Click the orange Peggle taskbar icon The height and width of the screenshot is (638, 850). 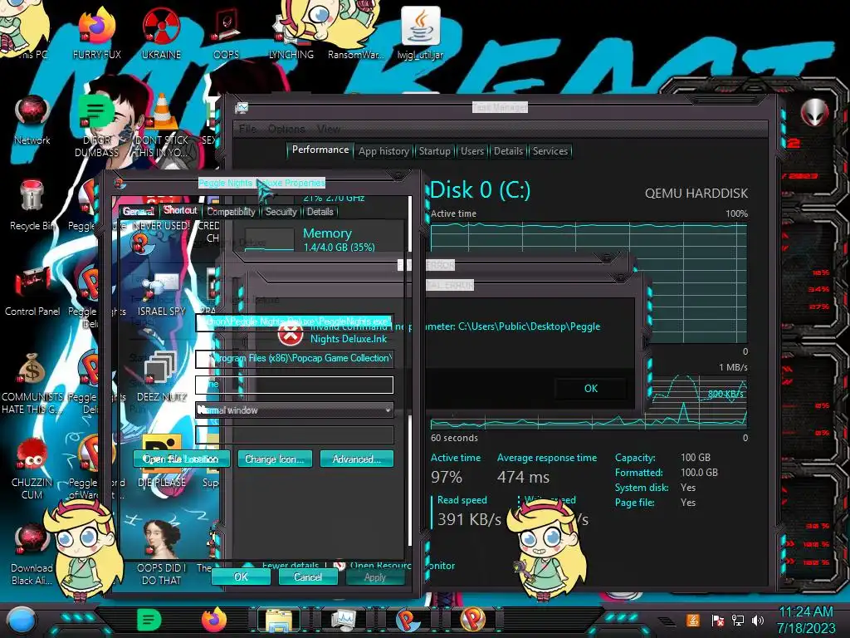pyautogui.click(x=472, y=620)
